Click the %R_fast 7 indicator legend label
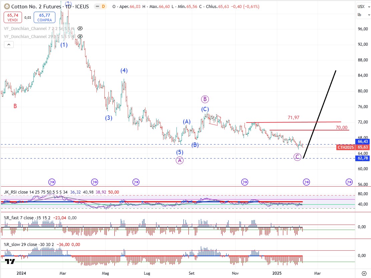This screenshot has width=371, height=278. pyautogui.click(x=27, y=218)
